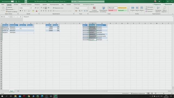Image resolution: width=174 pixels, height=98 pixels.
Task: Open filter dropdown on Должность header in column N
Action: 107,25
